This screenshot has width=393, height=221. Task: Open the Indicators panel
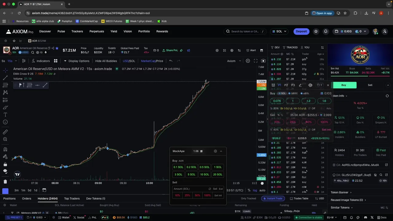[40, 61]
